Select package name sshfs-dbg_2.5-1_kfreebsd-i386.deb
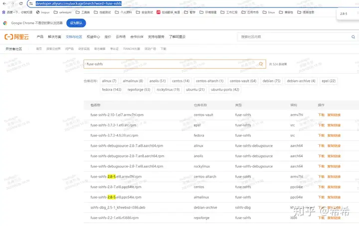Screen dimensions: 359x226 pos(118,208)
